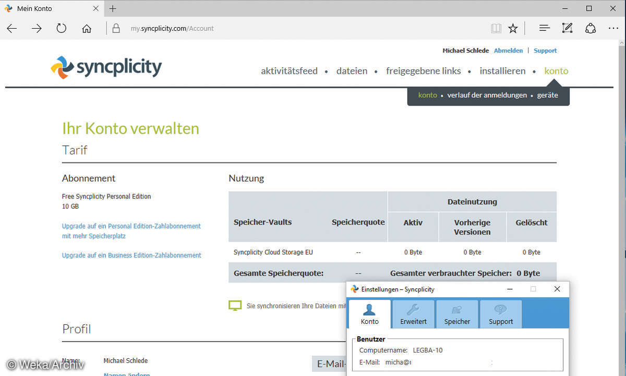Click the Dateinutzung table header

tap(472, 202)
